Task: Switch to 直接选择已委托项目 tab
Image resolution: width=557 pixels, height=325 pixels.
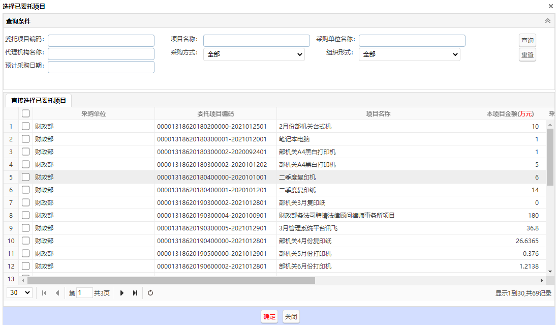Action: [39, 100]
